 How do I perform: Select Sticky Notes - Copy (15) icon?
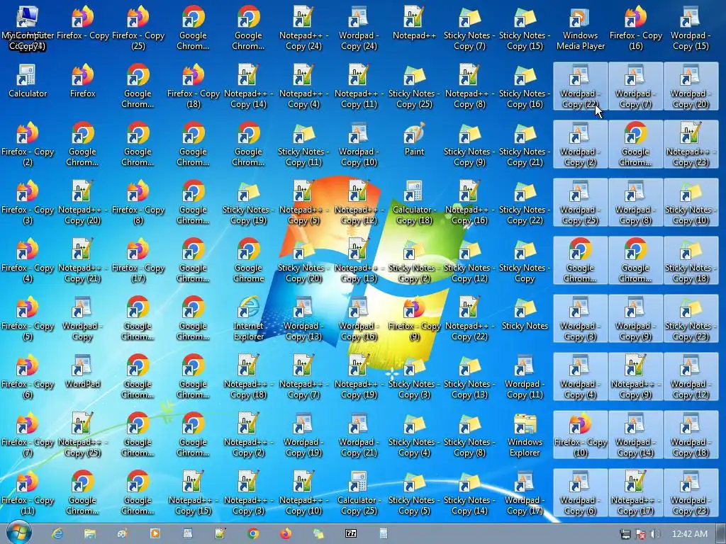coord(525,28)
